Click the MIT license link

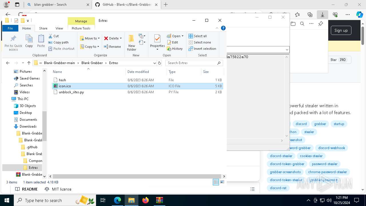[58, 189]
